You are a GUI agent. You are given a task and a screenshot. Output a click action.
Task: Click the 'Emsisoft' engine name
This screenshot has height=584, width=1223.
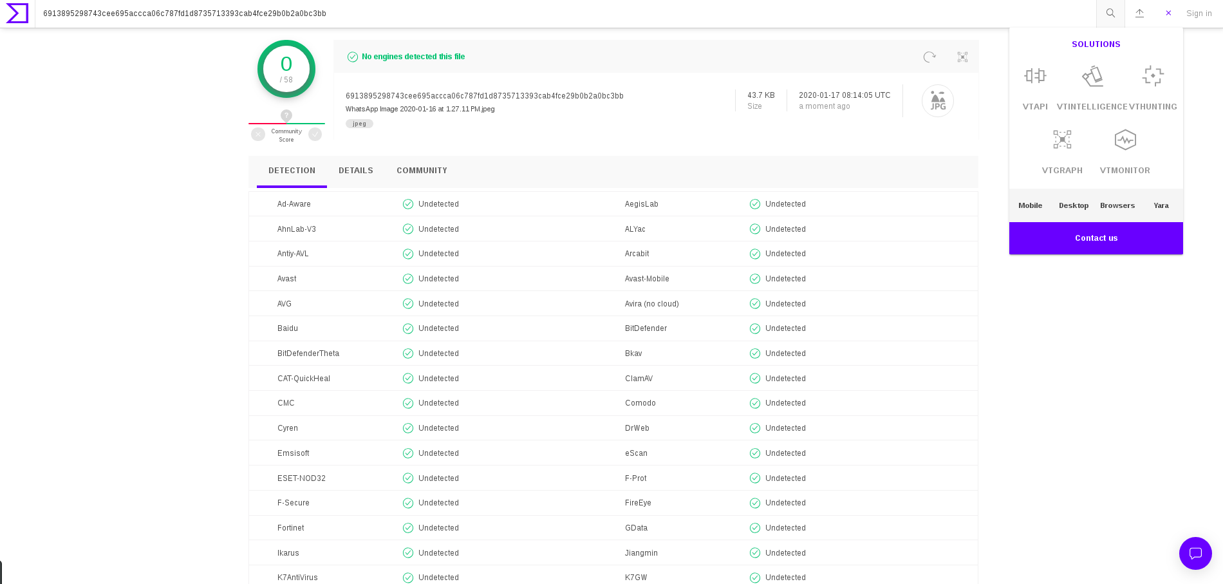pos(294,453)
